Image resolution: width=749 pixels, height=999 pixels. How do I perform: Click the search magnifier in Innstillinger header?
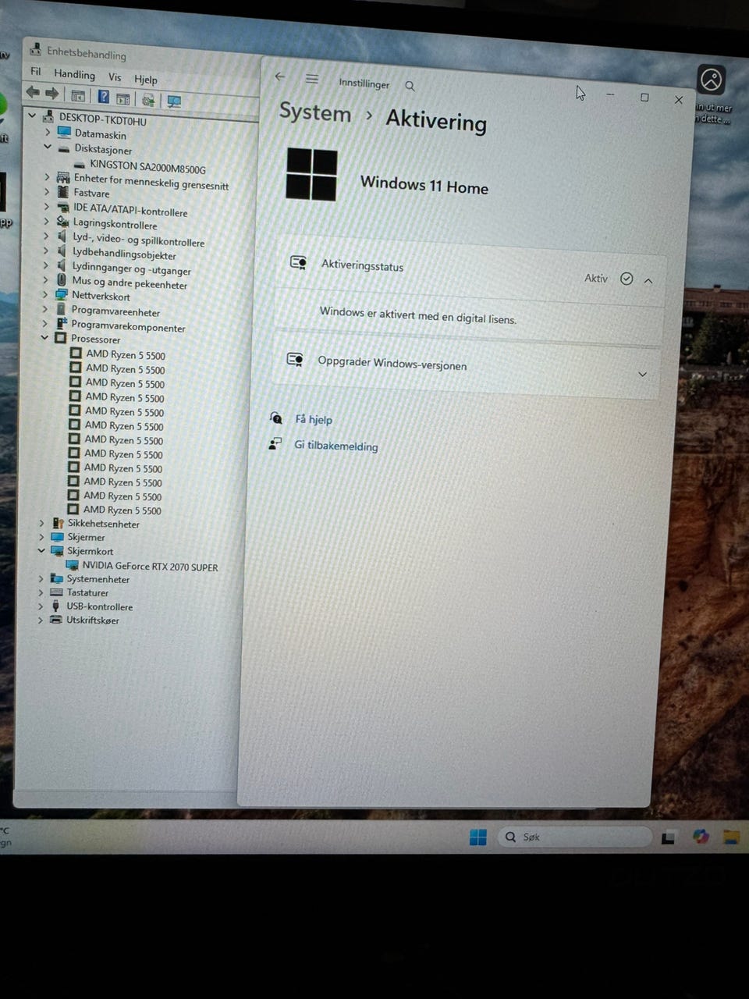pyautogui.click(x=410, y=86)
